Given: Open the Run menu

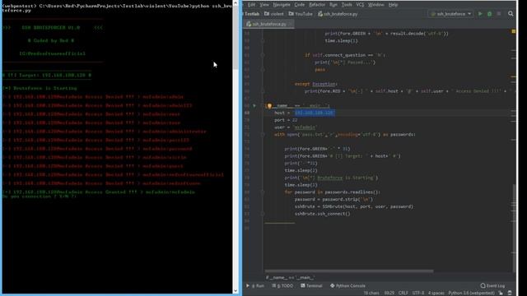Looking at the screenshot, I should coord(333,5).
